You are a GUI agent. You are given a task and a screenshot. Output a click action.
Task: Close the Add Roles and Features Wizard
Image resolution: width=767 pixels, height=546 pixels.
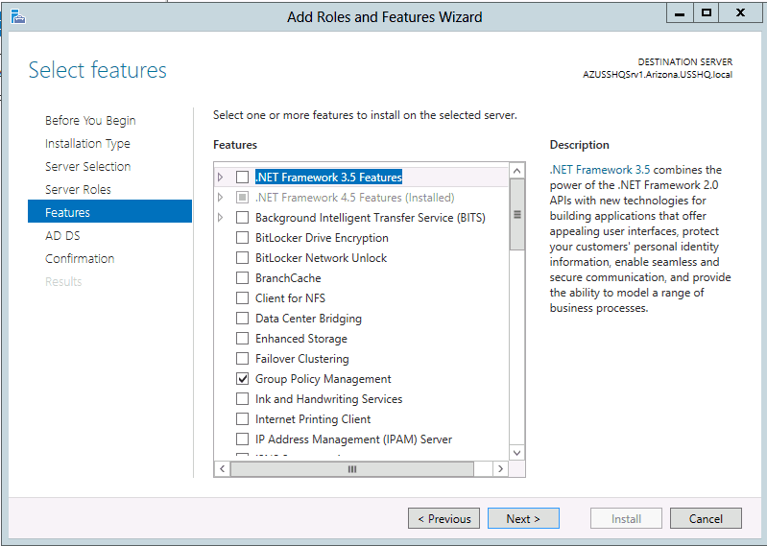click(x=740, y=13)
